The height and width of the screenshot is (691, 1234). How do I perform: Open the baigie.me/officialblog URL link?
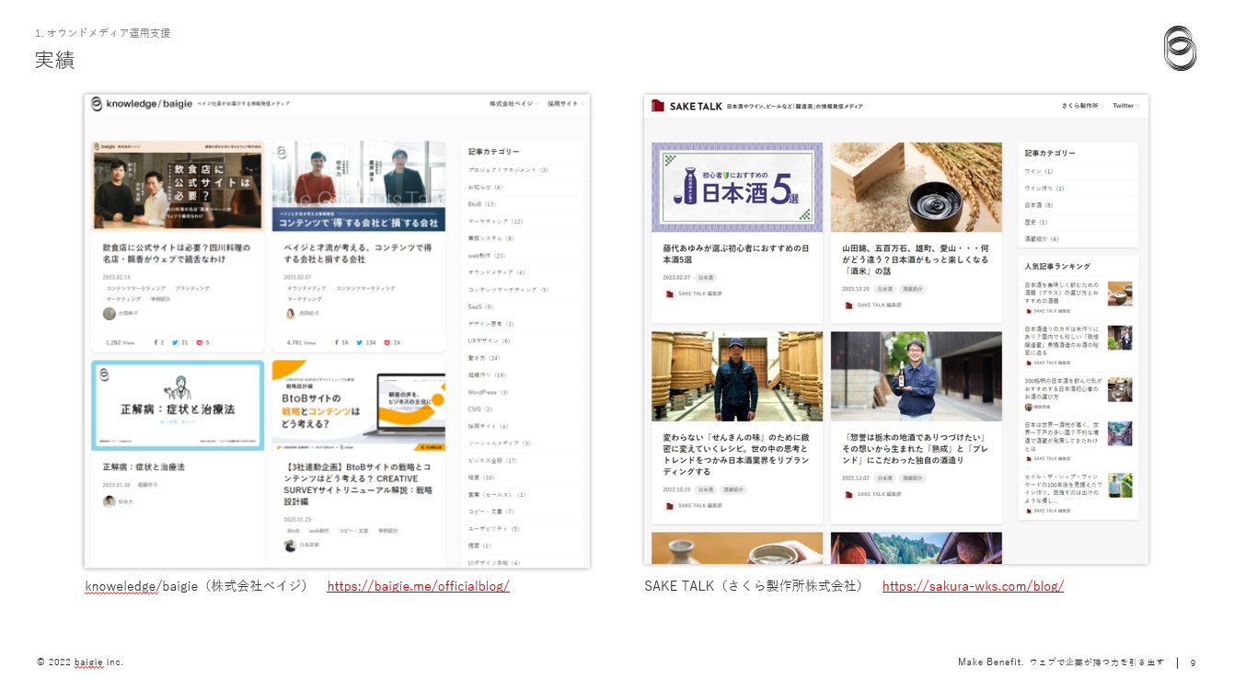coord(418,586)
